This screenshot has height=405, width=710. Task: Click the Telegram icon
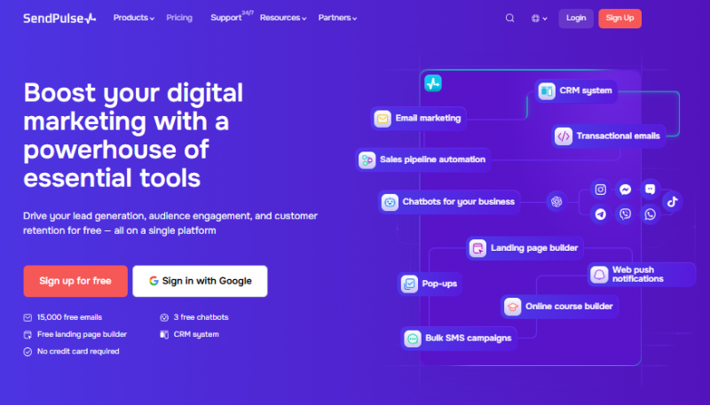(x=601, y=214)
